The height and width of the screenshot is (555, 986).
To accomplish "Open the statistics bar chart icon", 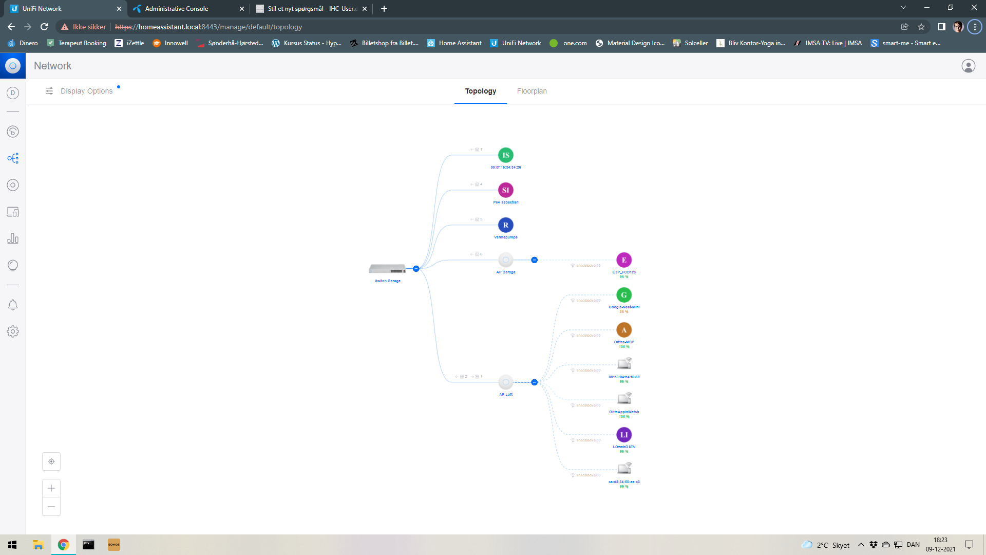I will 13,238.
